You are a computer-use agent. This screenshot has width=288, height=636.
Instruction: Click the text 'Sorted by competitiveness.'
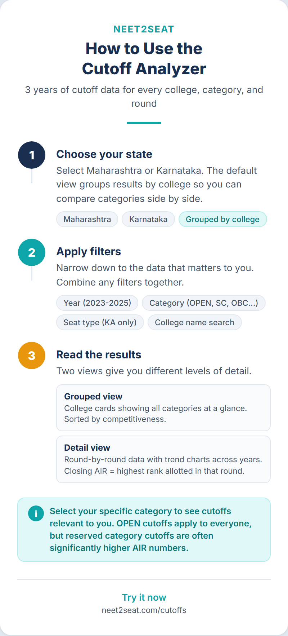(x=115, y=419)
